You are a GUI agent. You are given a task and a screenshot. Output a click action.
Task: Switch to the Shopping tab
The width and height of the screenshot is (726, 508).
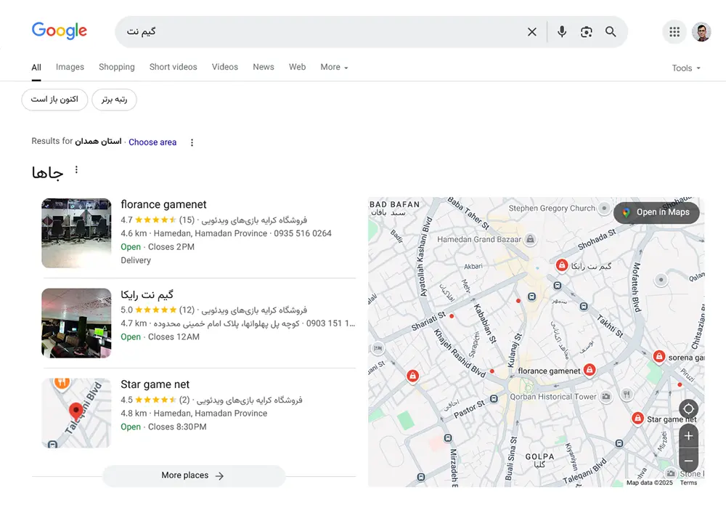pyautogui.click(x=117, y=67)
